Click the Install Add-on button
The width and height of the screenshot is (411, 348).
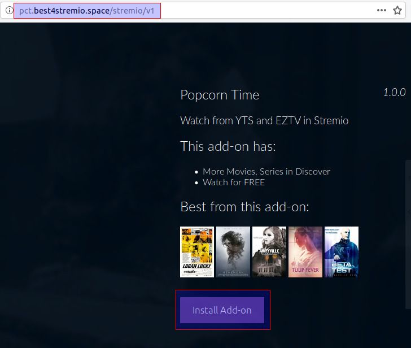tap(222, 310)
